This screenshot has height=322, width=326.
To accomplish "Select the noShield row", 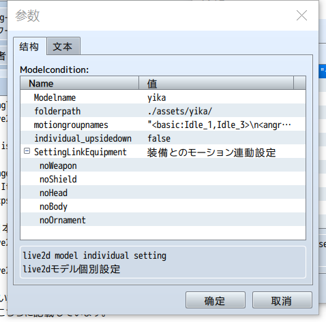I will pos(163,179).
